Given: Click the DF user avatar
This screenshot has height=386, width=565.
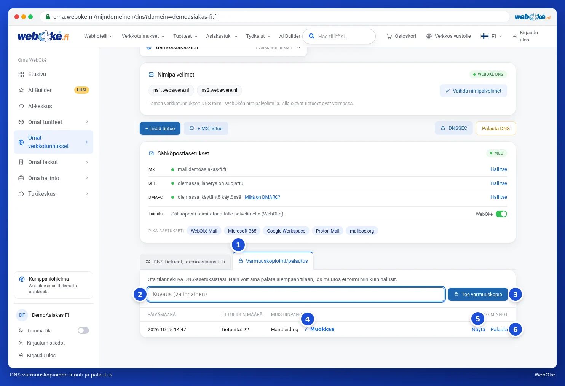Looking at the screenshot, I should point(22,315).
